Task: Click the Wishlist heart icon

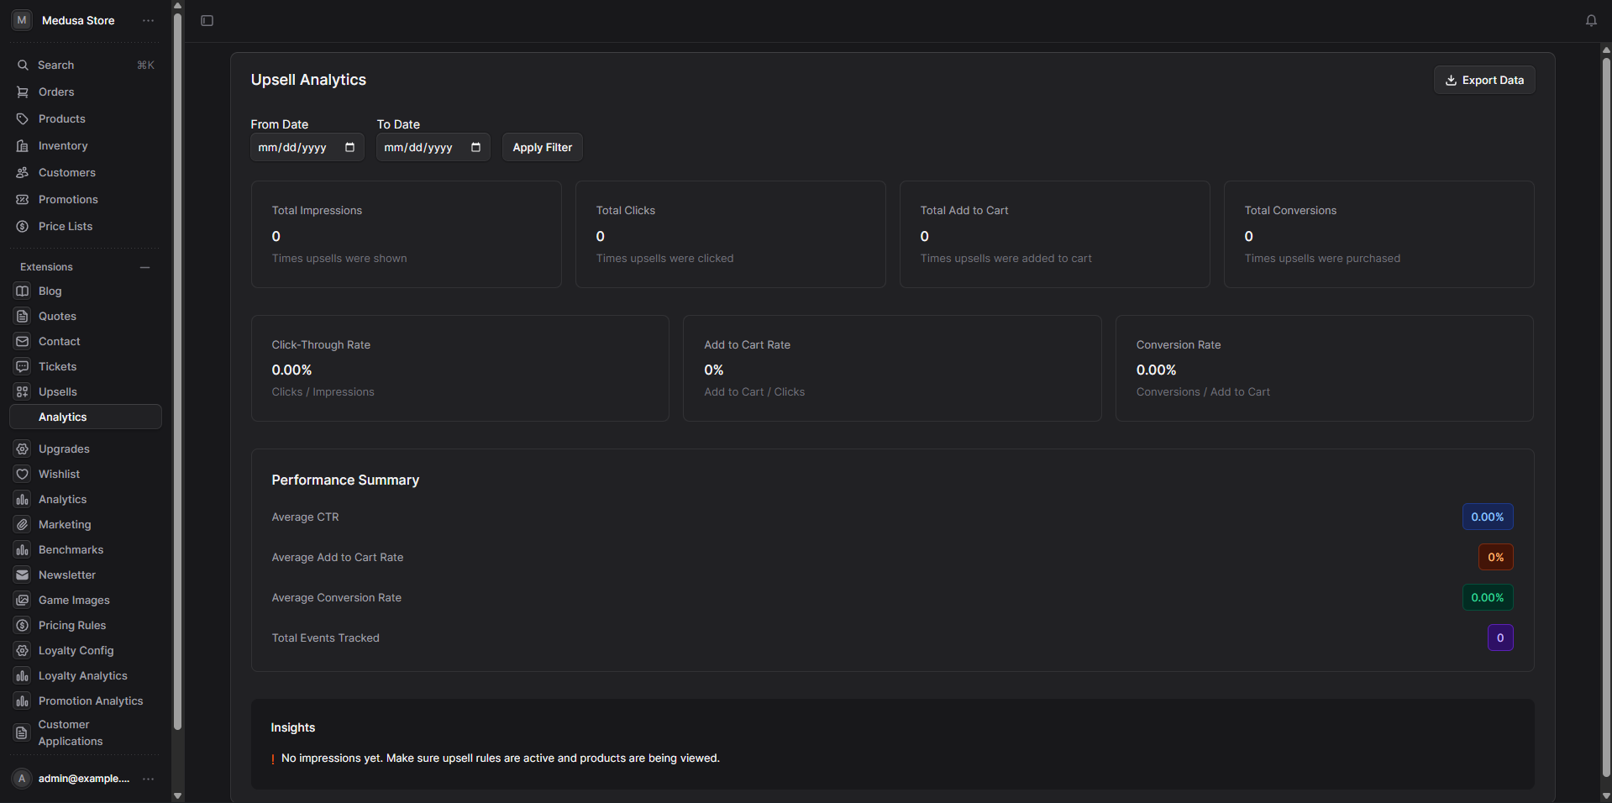Action: [x=23, y=474]
